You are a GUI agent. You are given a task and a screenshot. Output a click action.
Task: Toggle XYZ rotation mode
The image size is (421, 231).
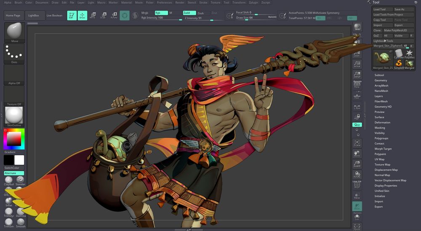click(x=357, y=125)
